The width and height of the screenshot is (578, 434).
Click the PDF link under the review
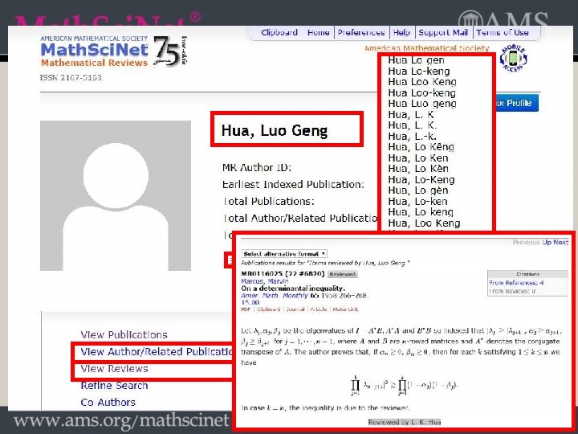tap(245, 309)
